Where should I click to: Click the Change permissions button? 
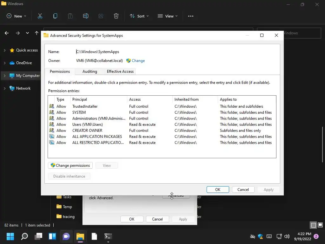point(70,165)
